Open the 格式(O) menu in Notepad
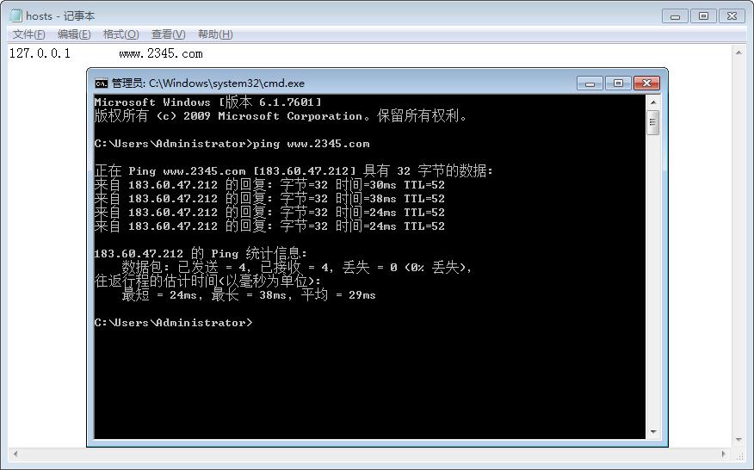This screenshot has height=470, width=754. point(121,34)
